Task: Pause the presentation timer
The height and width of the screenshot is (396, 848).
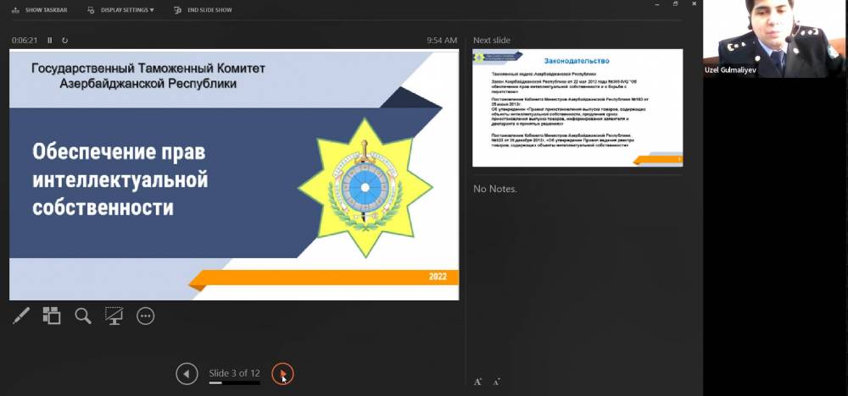Action: 50,40
